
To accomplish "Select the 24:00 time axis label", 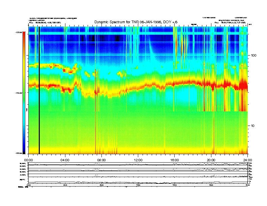I will [247, 160].
